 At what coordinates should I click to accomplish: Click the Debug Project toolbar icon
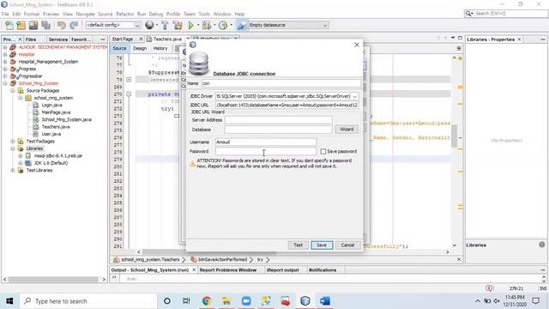click(x=207, y=25)
